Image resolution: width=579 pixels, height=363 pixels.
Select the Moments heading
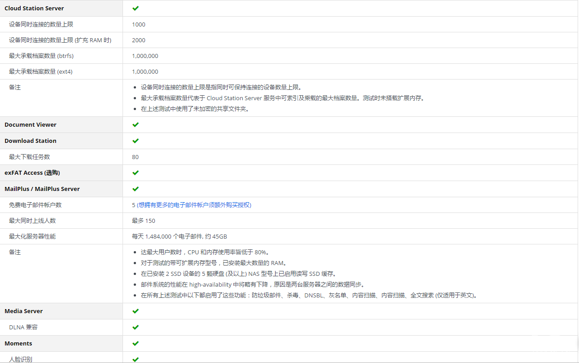pyautogui.click(x=18, y=343)
